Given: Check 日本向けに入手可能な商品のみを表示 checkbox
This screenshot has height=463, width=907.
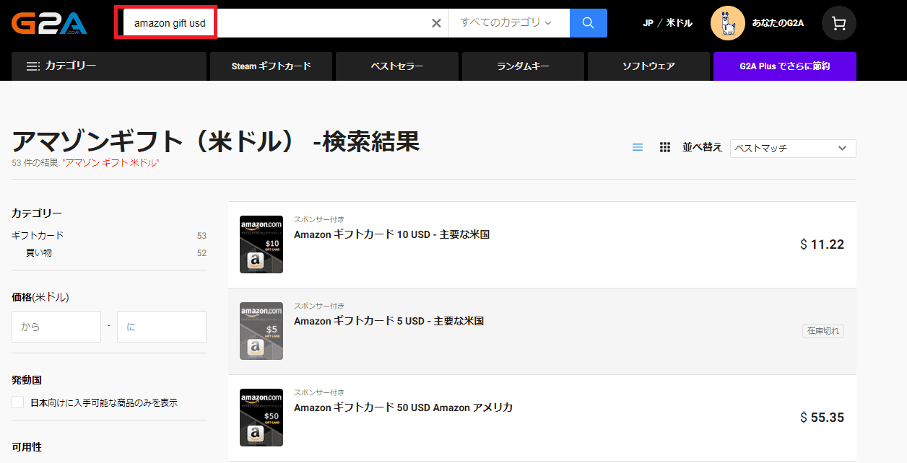Looking at the screenshot, I should pos(18,402).
